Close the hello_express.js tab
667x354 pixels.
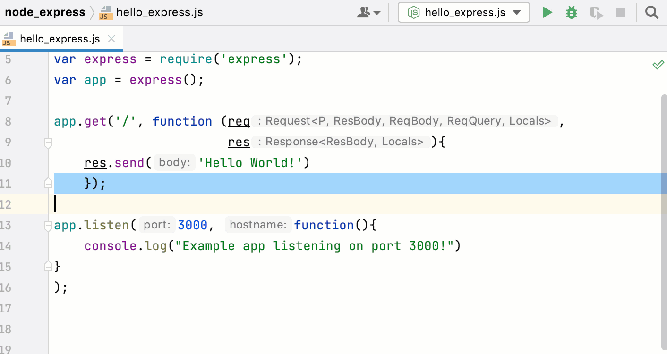click(x=111, y=39)
